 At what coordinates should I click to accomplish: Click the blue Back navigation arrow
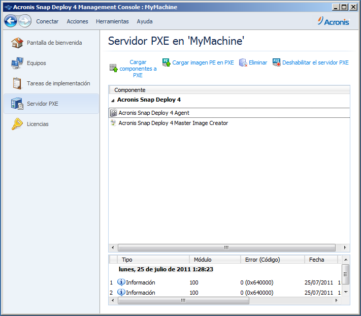click(11, 21)
